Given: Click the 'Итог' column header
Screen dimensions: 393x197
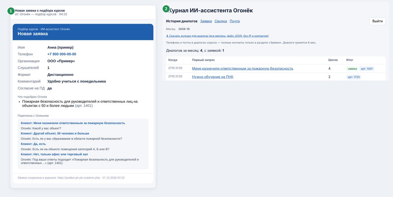Looking at the screenshot, I should (x=350, y=60).
